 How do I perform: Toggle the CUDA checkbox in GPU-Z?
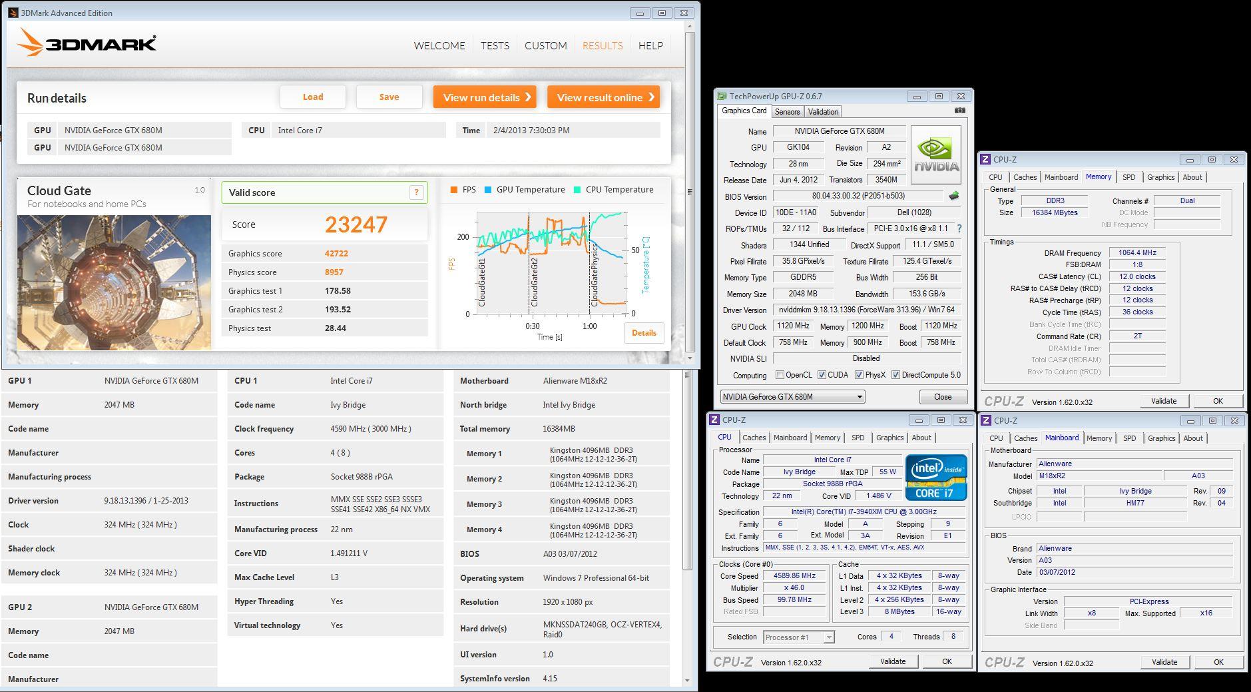[822, 375]
